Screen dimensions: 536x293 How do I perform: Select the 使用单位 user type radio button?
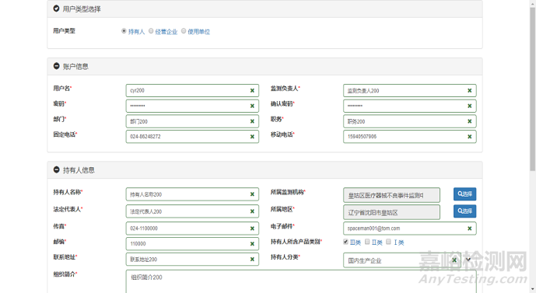(x=184, y=31)
